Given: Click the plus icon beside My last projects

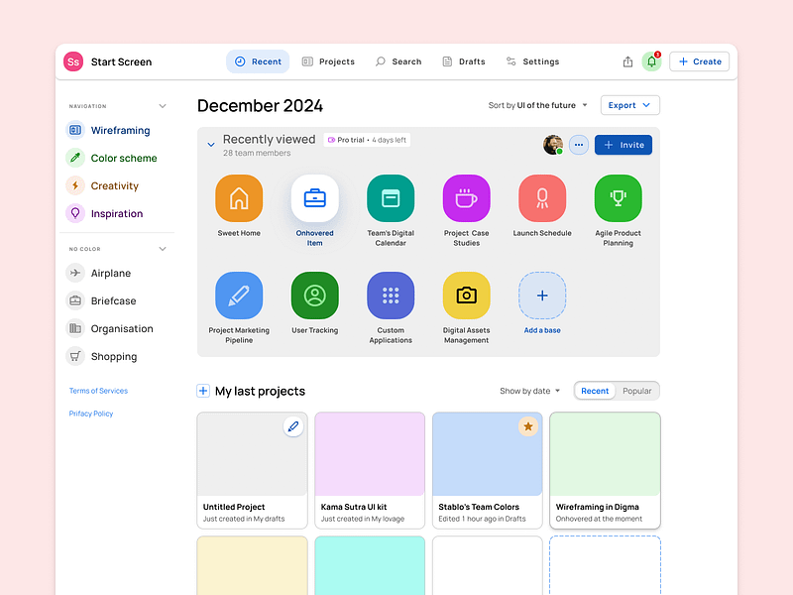Looking at the screenshot, I should (x=203, y=391).
